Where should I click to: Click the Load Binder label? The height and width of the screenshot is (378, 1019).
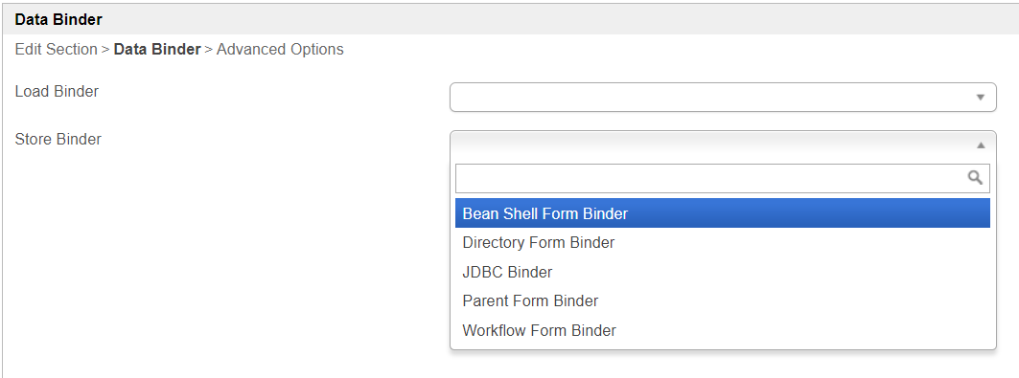(x=57, y=92)
